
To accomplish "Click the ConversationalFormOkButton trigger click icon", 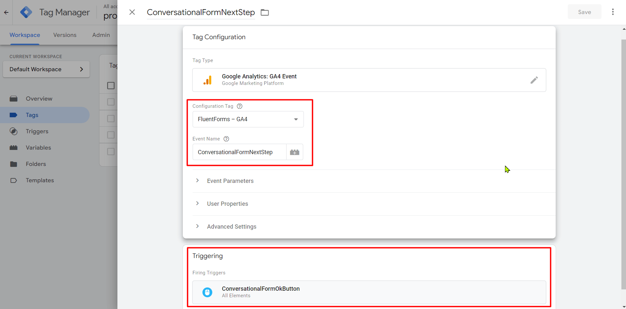I will [207, 292].
